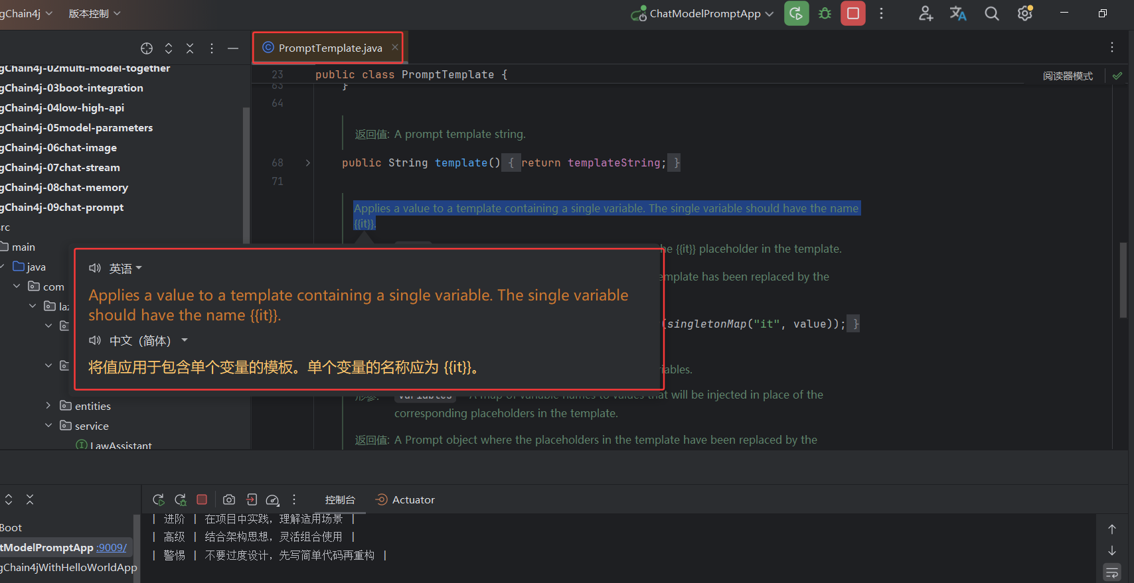Close the PromptTemplate.java editor tab

click(395, 47)
